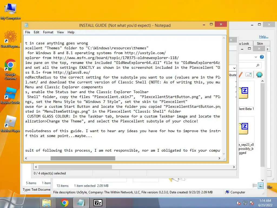The image size is (277, 208).
Task: Click the Classic Shell shell toolbar icon
Action: [x=259, y=75]
